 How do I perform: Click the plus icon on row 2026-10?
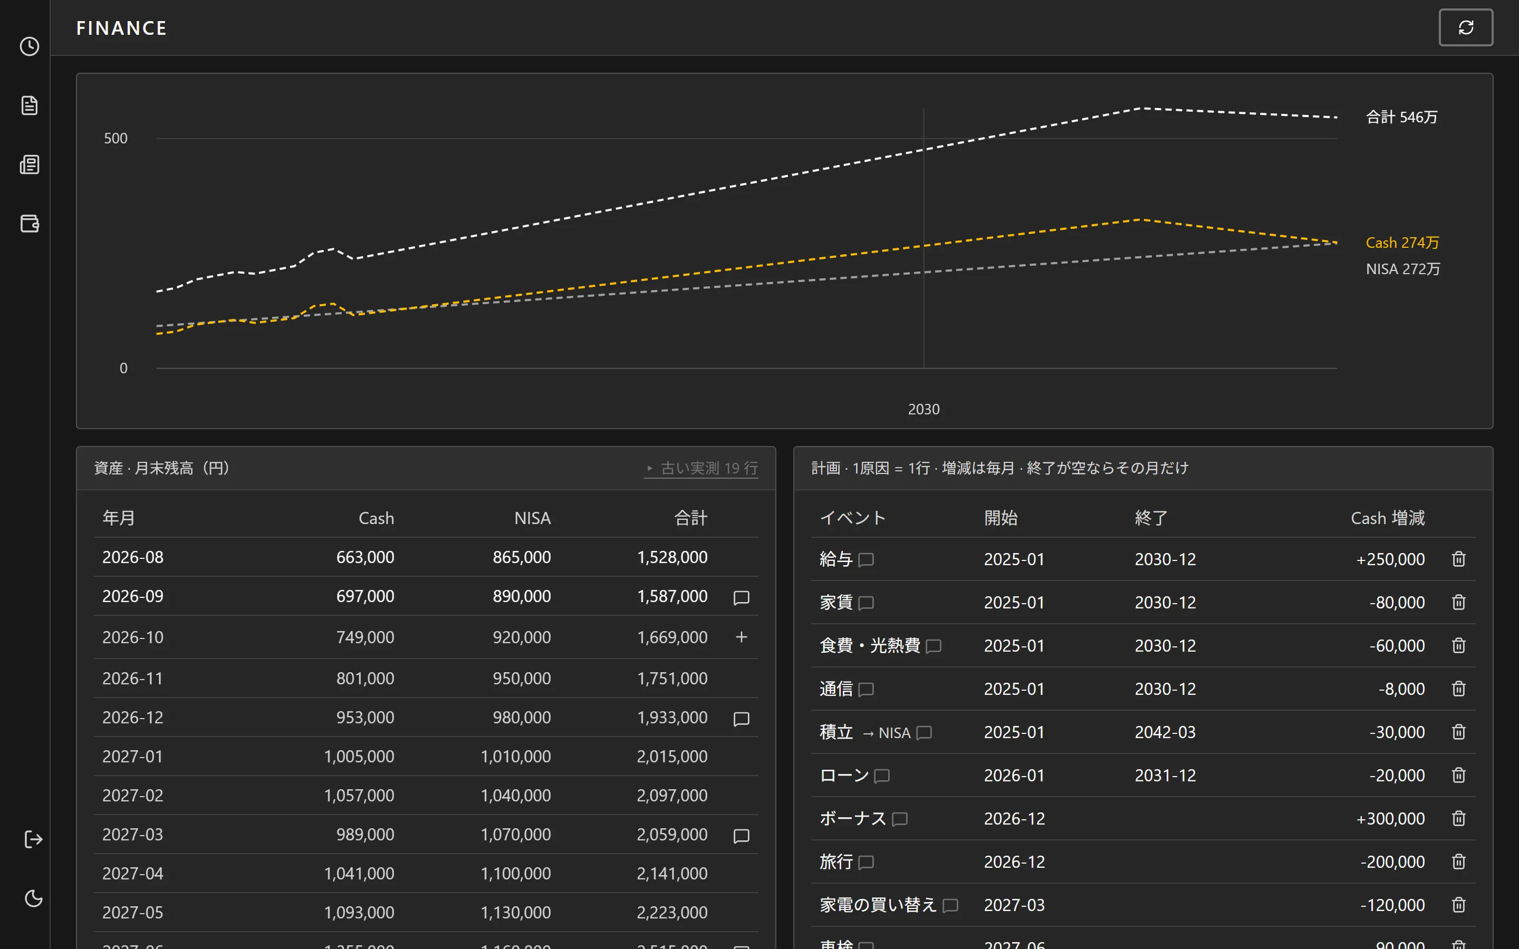coord(741,637)
